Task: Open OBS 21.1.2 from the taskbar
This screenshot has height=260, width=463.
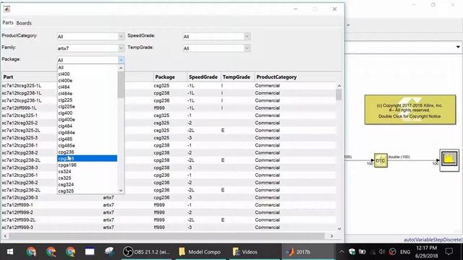Action: [x=146, y=252]
